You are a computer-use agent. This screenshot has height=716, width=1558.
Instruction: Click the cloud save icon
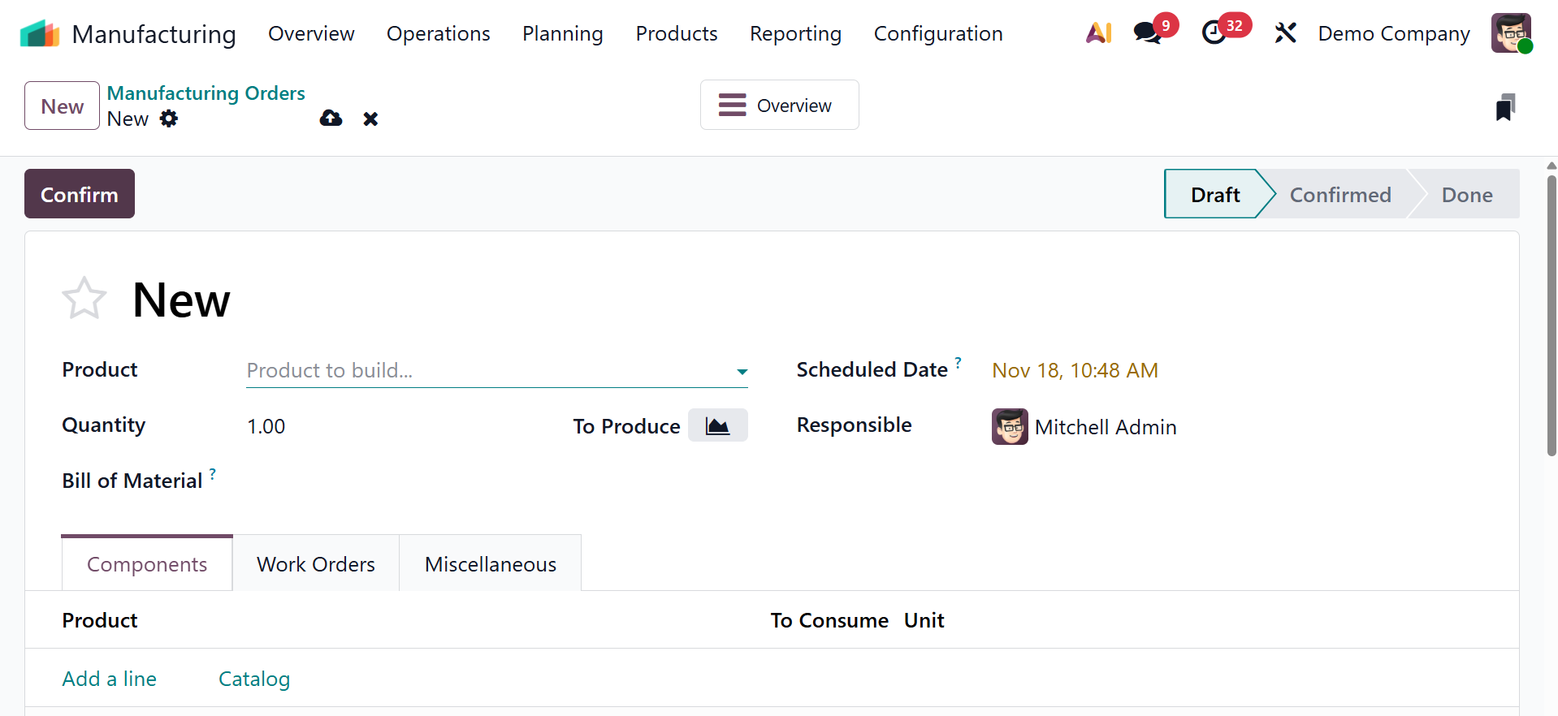tap(331, 119)
